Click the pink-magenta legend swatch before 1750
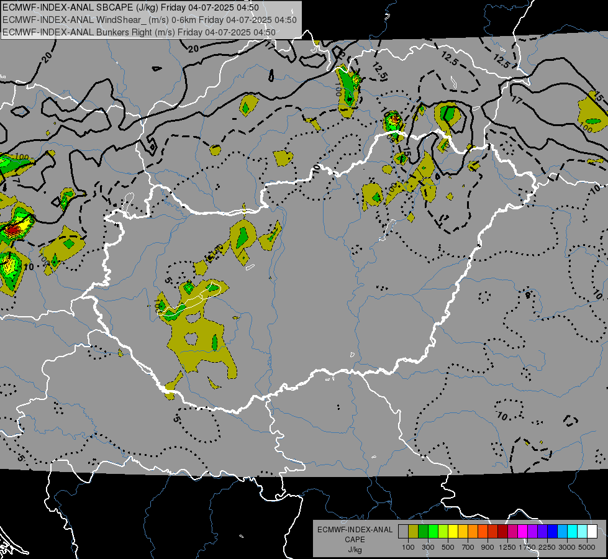Viewport: 608px width, 559px height. [x=512, y=532]
